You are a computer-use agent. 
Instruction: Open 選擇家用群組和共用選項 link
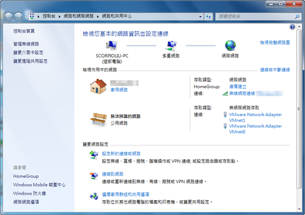tap(126, 194)
